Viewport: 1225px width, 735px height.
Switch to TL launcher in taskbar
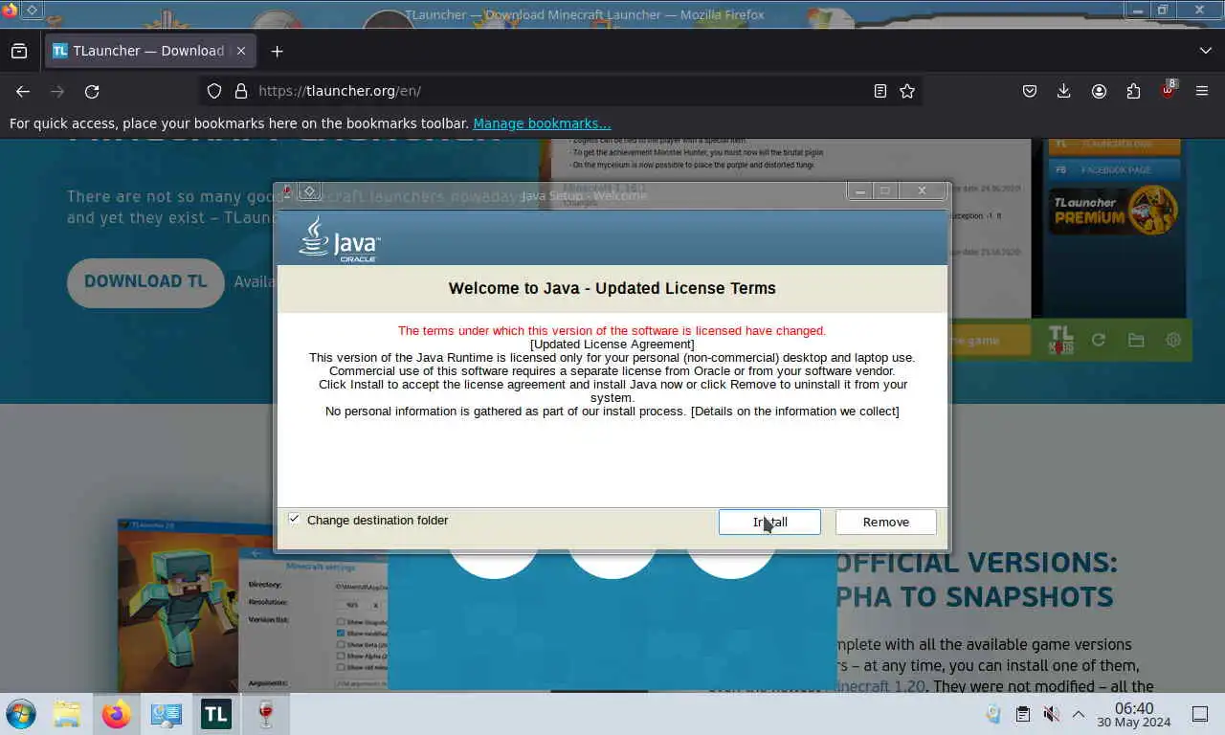click(216, 714)
